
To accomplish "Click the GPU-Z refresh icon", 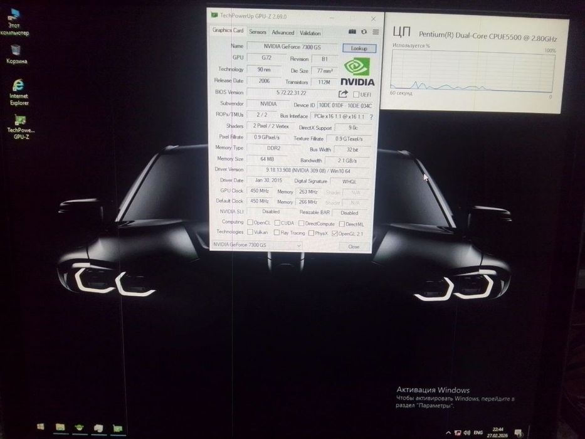I will (364, 32).
